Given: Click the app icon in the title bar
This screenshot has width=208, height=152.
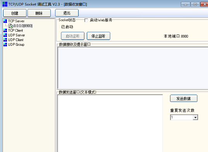Looking at the screenshot, I should 5,4.
